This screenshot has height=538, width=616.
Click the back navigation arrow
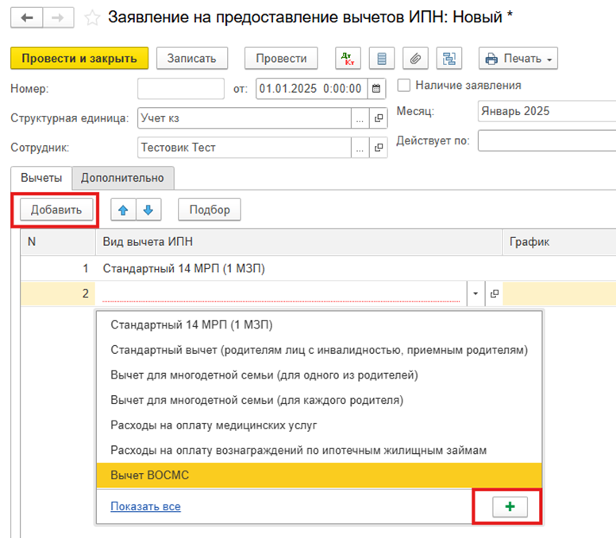[x=25, y=17]
